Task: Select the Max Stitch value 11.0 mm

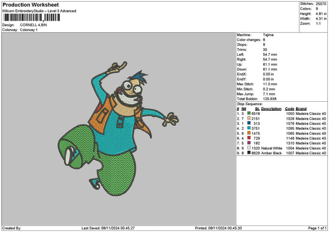Action: (x=270, y=84)
